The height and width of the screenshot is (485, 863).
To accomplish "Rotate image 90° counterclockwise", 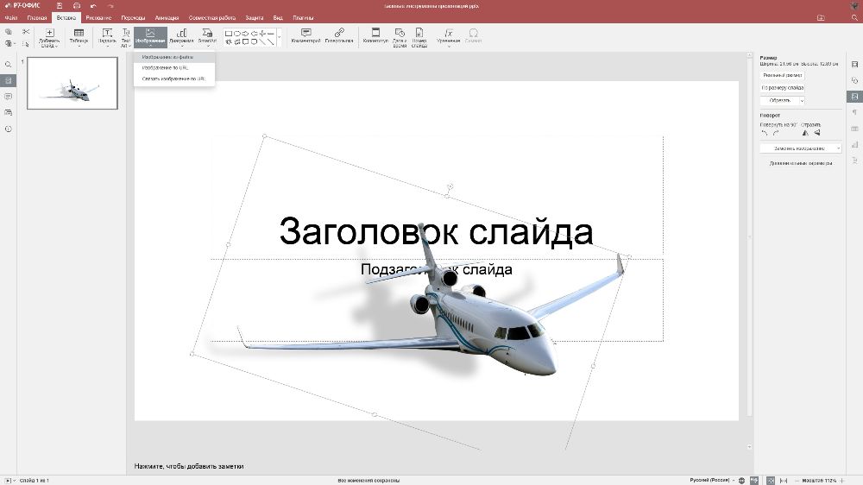I will click(764, 133).
